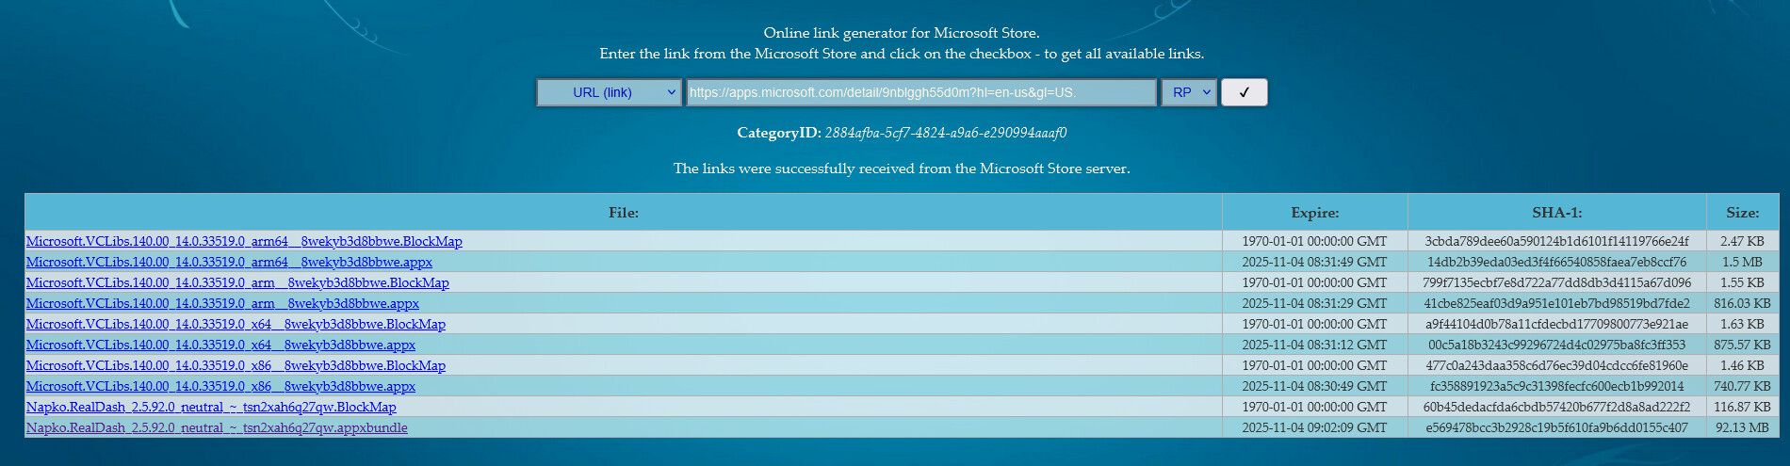
Task: Click the Expire column header
Action: tap(1314, 213)
